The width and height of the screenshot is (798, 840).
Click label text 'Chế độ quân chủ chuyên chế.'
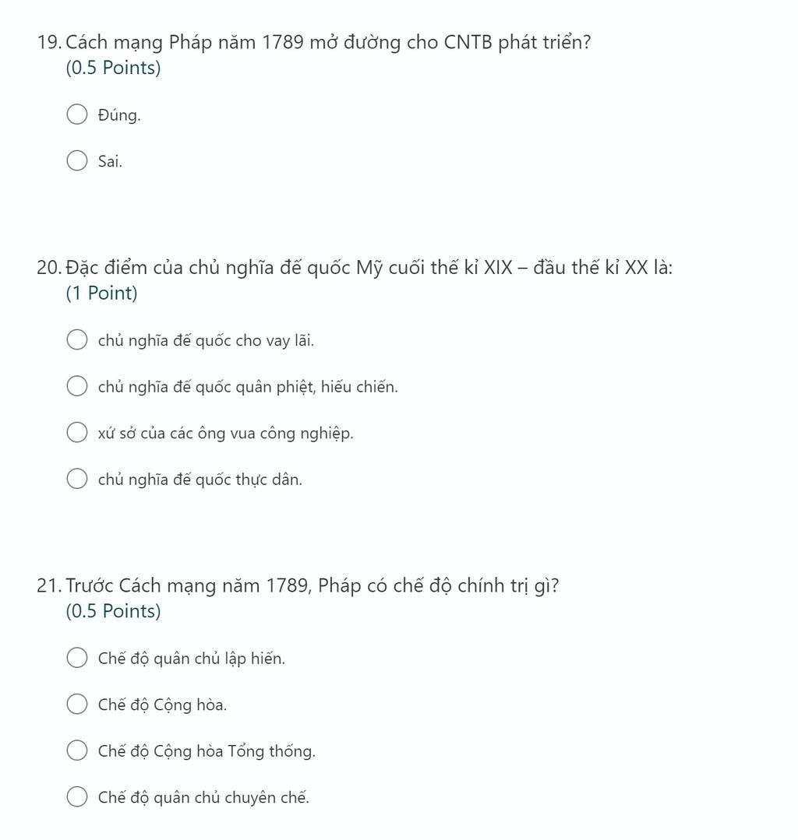pos(203,798)
